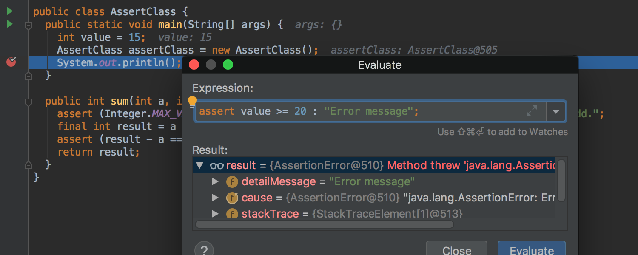Click the vertical scrollbar in Result pane
This screenshot has width=638, height=255.
click(x=561, y=181)
